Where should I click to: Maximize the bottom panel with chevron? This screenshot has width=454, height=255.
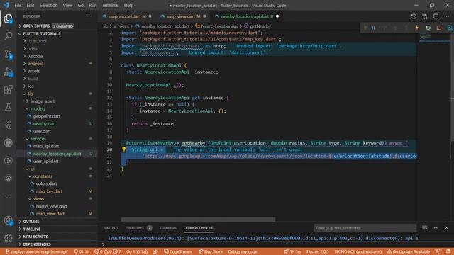point(436,228)
